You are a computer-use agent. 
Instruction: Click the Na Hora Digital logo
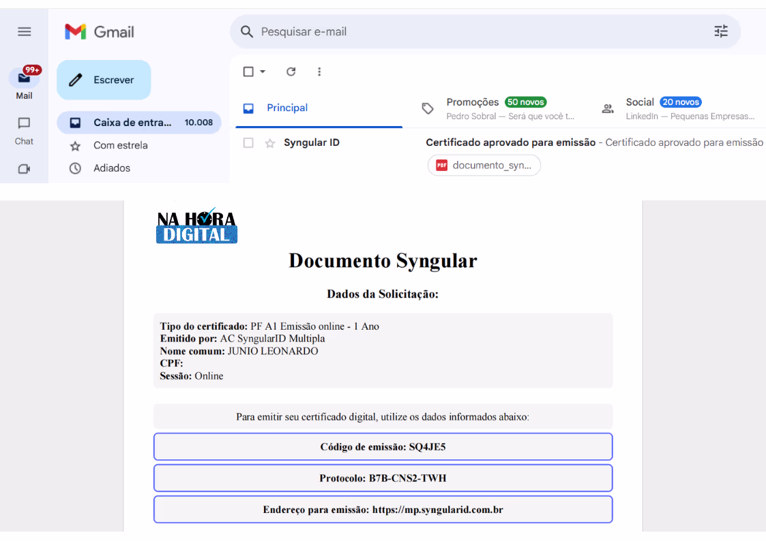[x=197, y=226]
